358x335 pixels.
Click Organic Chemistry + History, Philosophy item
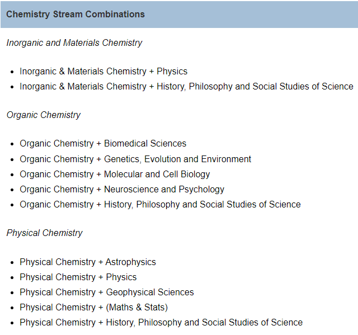click(x=160, y=205)
